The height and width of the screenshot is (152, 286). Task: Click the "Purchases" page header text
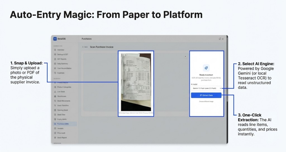[87, 39]
